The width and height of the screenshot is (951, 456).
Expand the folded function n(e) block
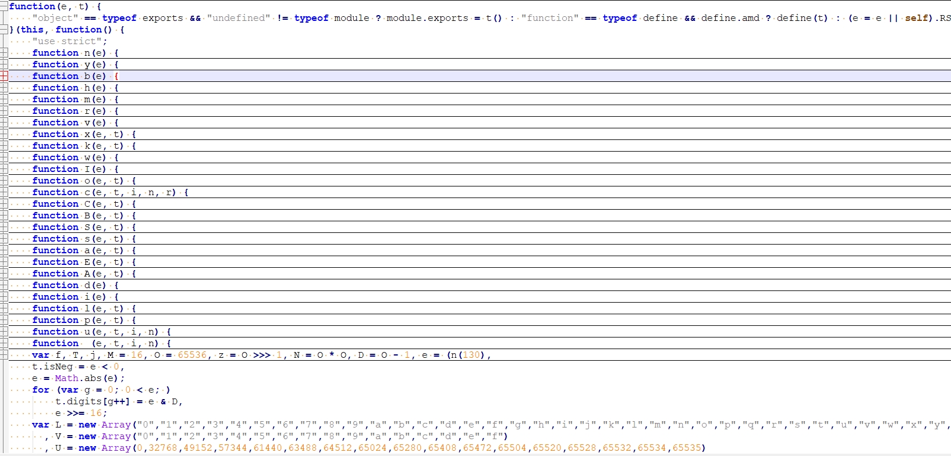4,53
